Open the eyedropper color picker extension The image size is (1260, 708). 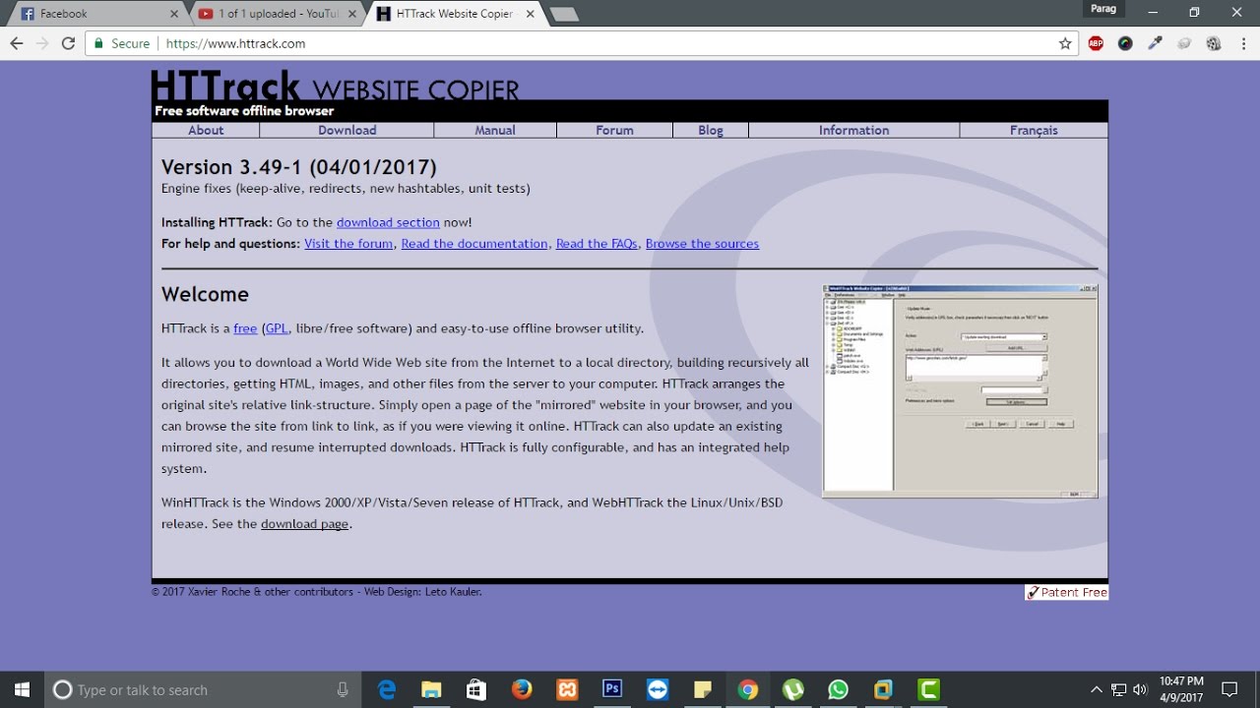1155,43
